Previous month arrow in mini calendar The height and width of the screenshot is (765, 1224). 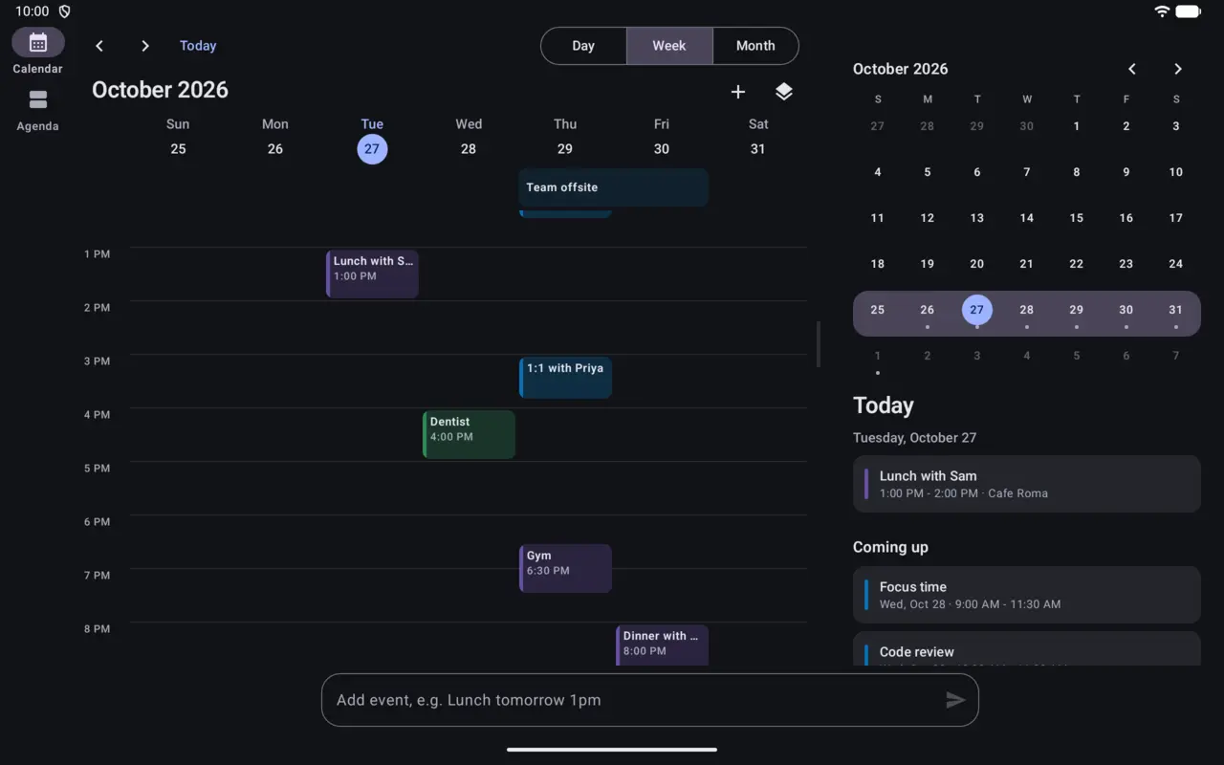tap(1132, 69)
